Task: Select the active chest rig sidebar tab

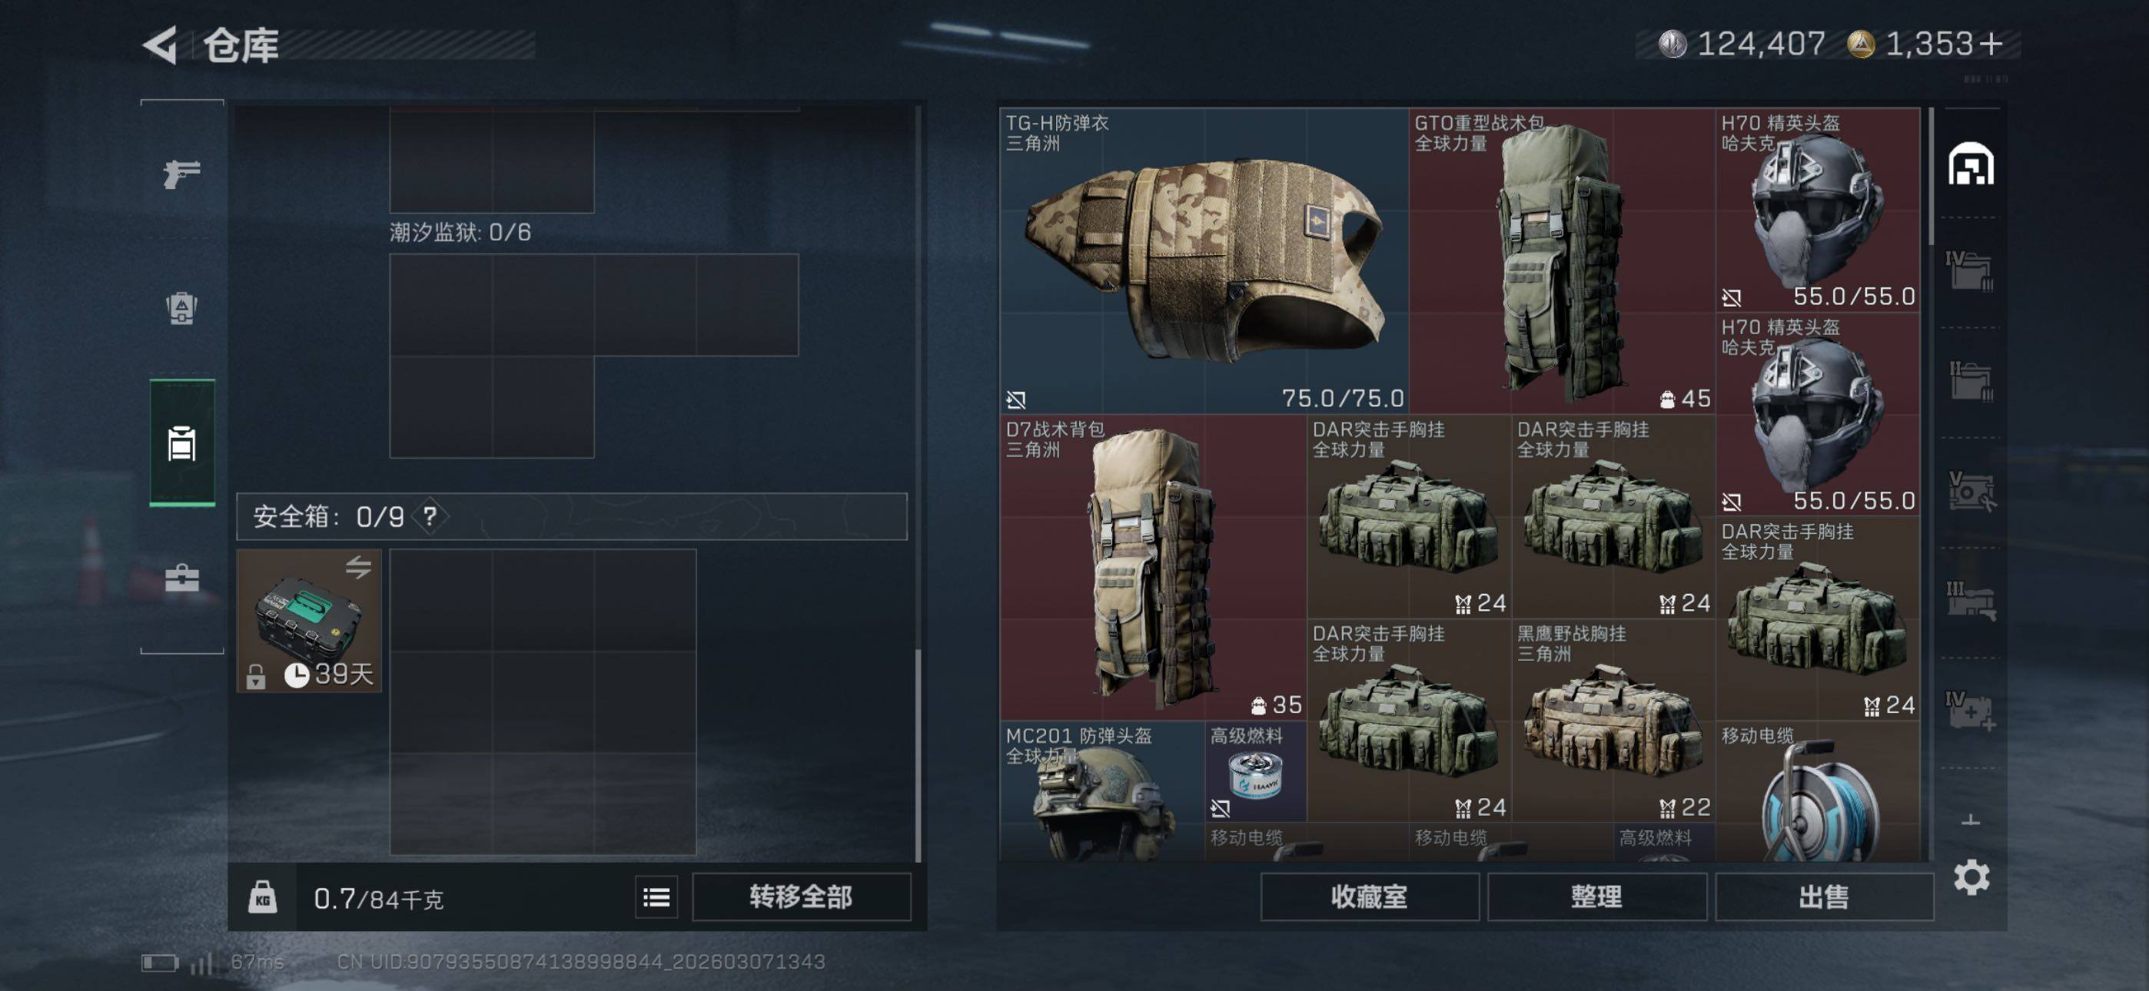Action: [182, 443]
